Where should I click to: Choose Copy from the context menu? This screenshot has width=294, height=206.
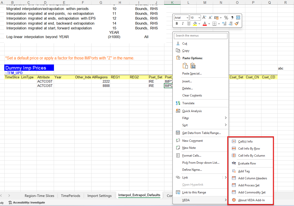201,51
